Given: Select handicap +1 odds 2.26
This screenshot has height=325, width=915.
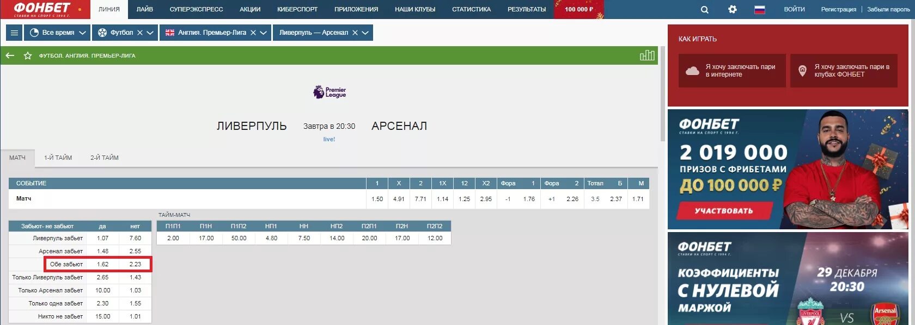Looking at the screenshot, I should (x=572, y=199).
